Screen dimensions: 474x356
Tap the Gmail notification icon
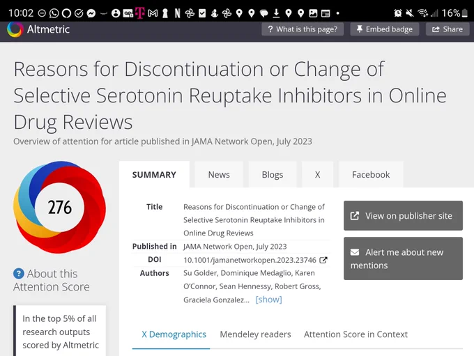(153, 13)
